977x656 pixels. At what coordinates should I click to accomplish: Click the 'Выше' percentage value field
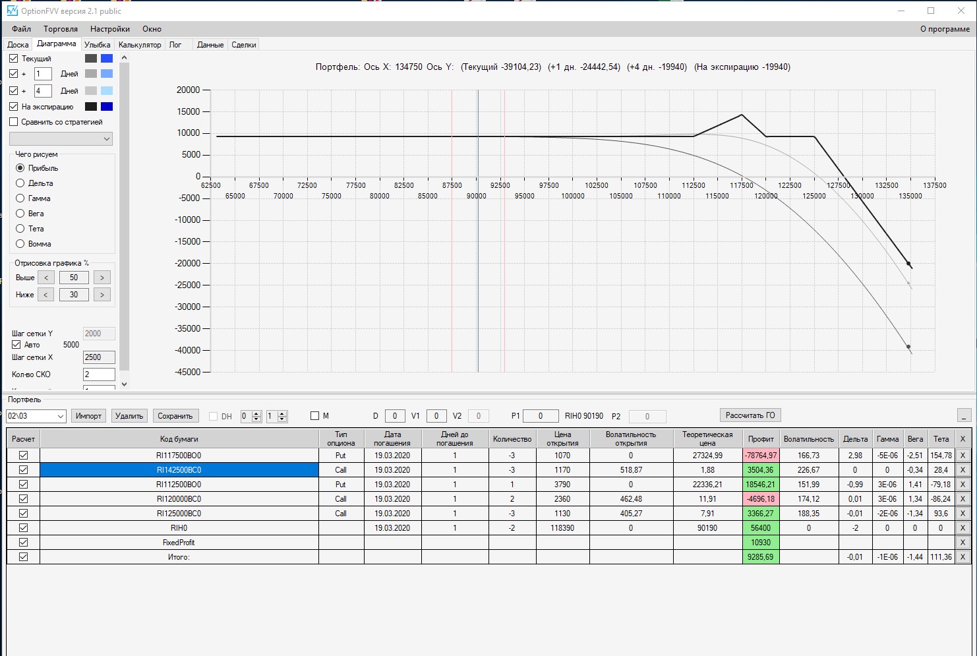point(74,278)
